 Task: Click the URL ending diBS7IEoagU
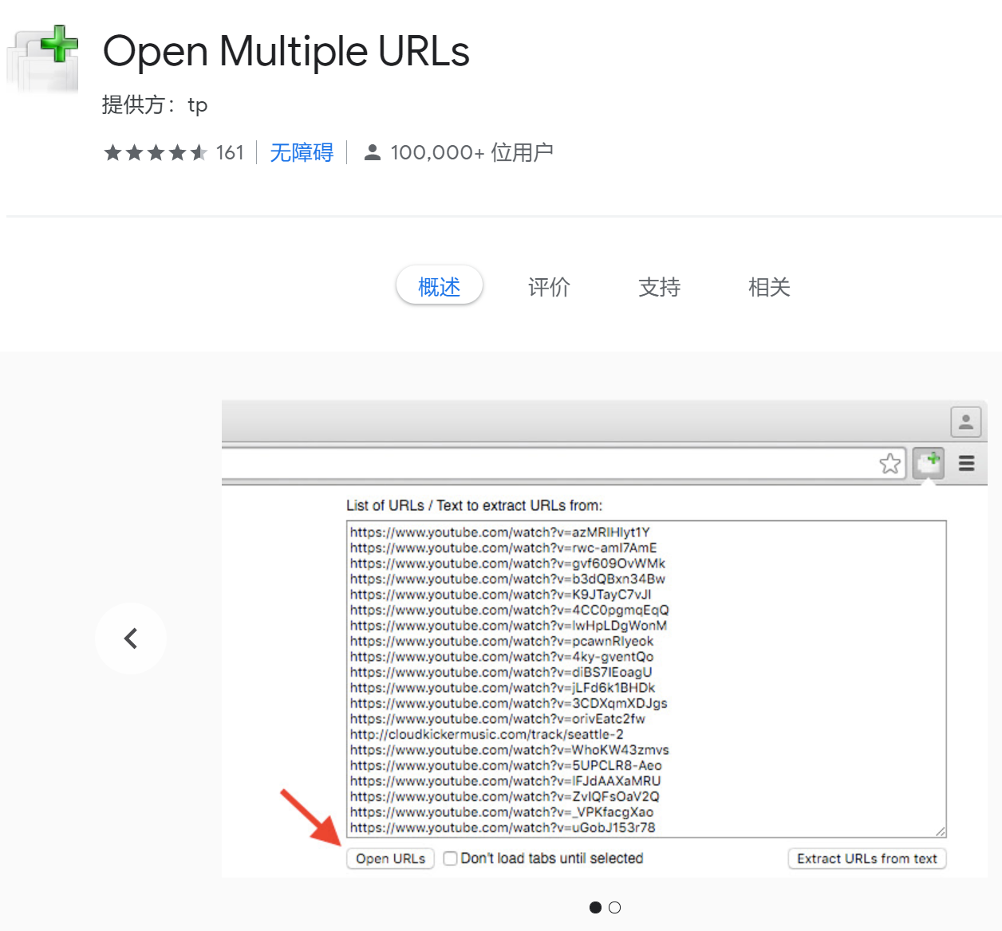coord(501,672)
